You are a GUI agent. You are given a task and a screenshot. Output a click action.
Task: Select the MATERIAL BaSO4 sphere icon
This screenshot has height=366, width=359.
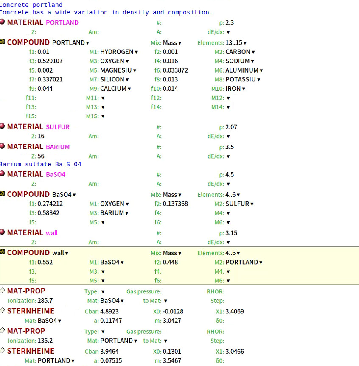3,173
